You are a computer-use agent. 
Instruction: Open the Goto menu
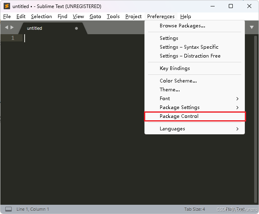(95, 16)
